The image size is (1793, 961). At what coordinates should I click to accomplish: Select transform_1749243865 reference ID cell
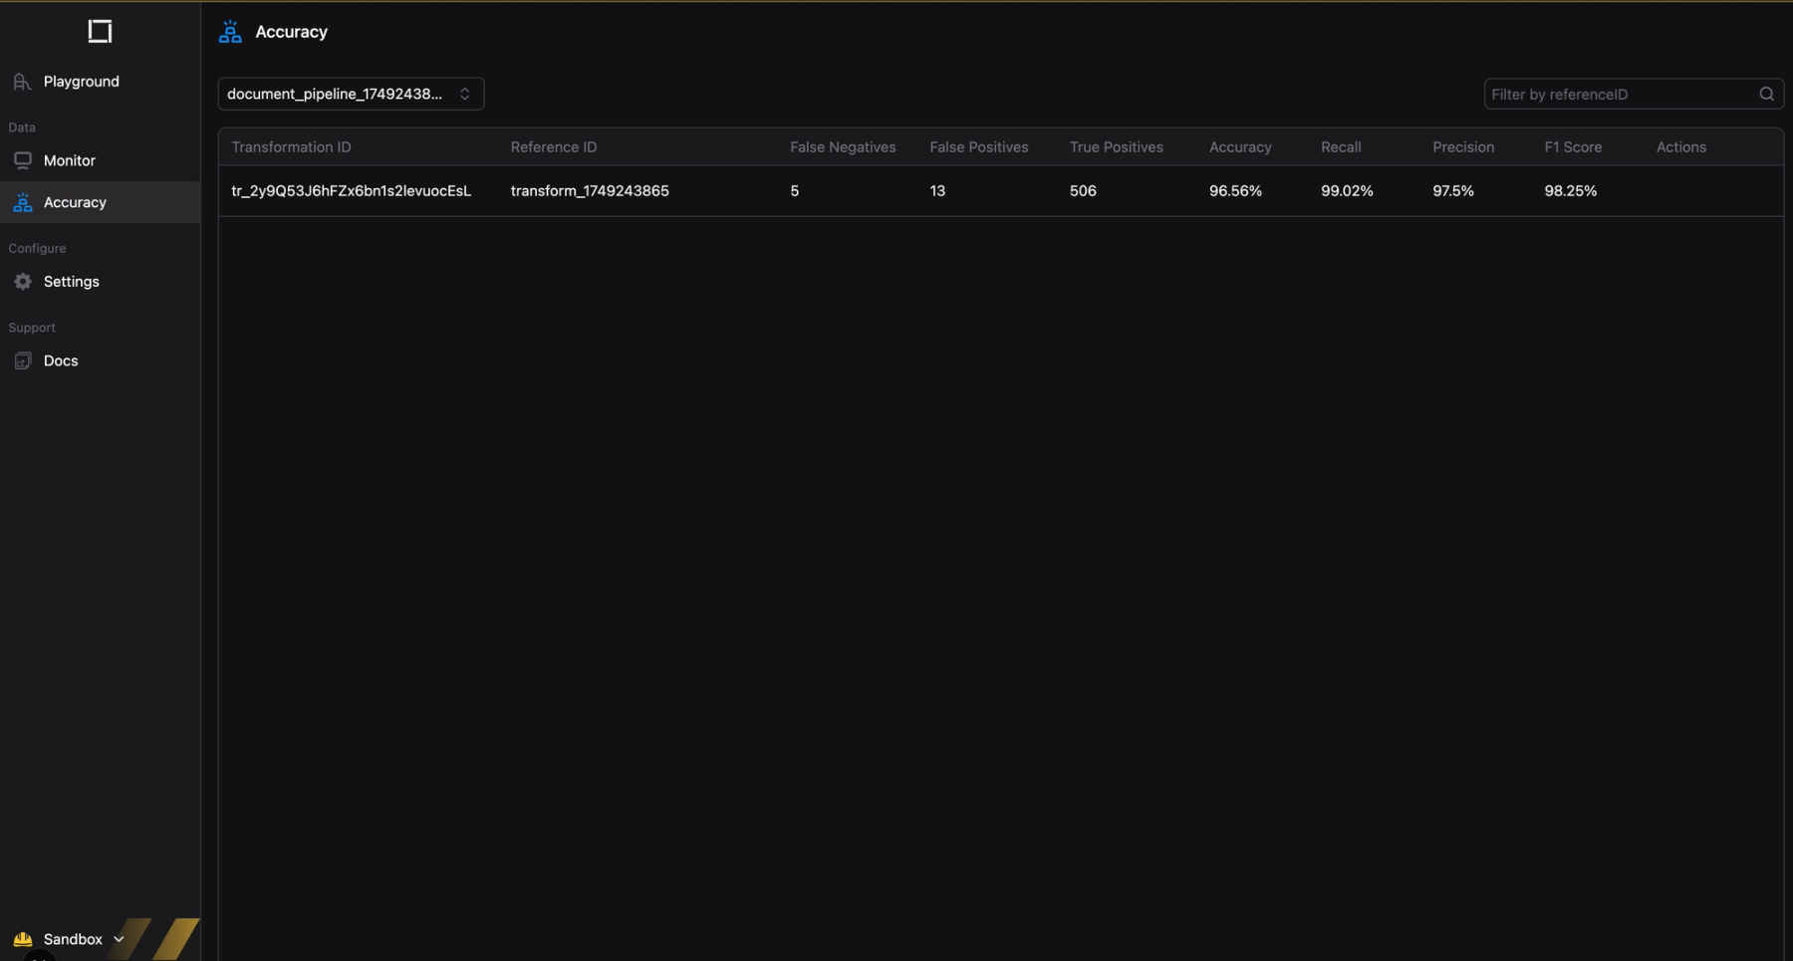coord(590,191)
